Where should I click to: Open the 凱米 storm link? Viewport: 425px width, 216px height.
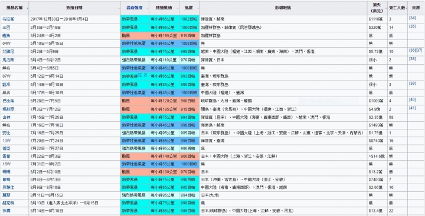[x=6, y=84]
